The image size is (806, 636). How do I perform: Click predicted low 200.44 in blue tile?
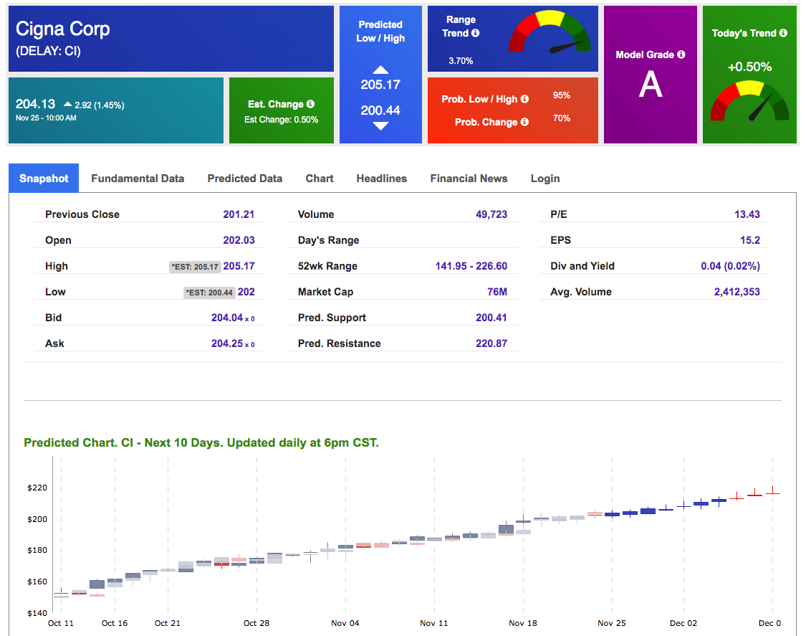pos(380,110)
